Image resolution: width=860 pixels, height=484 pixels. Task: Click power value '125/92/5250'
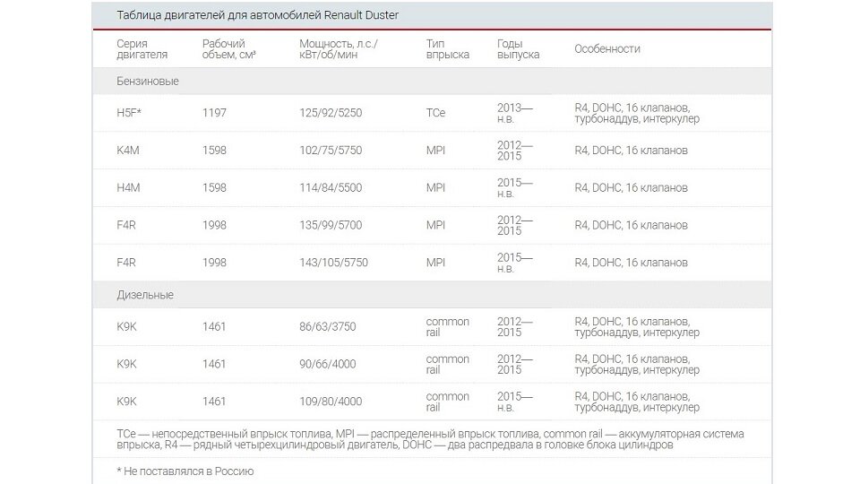coord(331,113)
